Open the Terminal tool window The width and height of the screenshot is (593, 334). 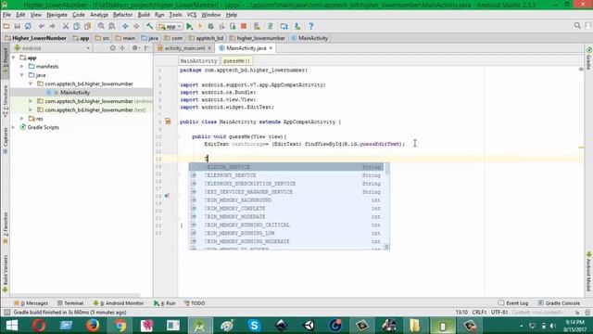click(x=70, y=303)
